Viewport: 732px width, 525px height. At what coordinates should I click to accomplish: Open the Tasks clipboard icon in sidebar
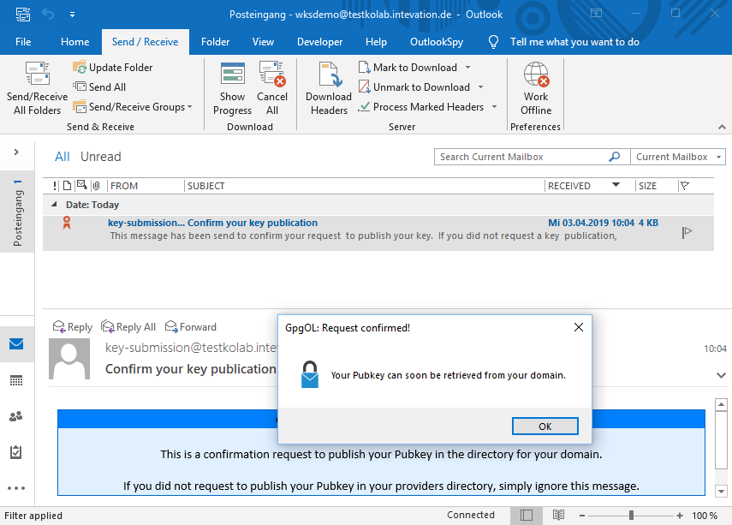coord(16,452)
